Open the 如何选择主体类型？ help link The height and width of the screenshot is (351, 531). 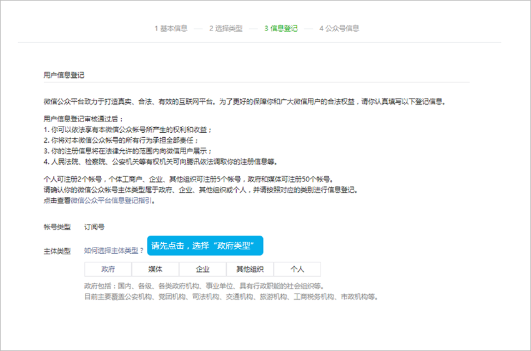114,251
